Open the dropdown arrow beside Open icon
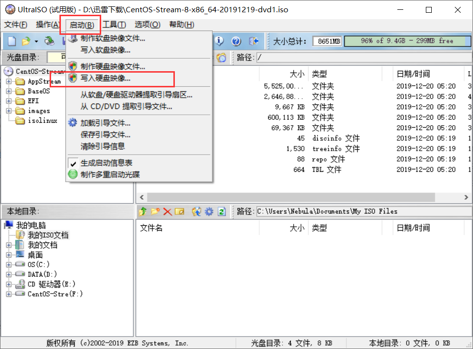The width and height of the screenshot is (473, 349). pyautogui.click(x=36, y=41)
